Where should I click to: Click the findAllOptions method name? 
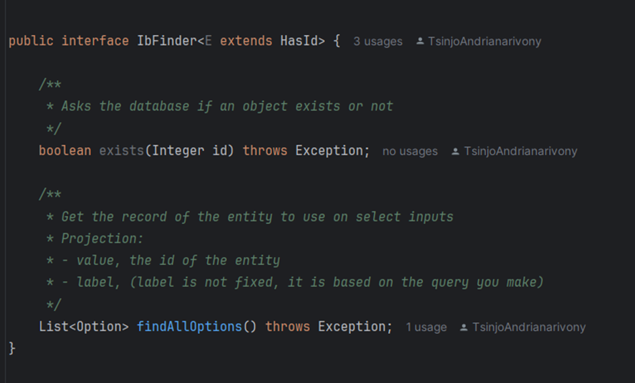(x=189, y=327)
